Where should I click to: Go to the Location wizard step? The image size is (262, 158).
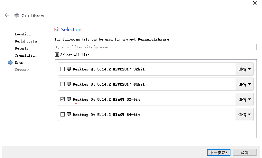(23, 34)
